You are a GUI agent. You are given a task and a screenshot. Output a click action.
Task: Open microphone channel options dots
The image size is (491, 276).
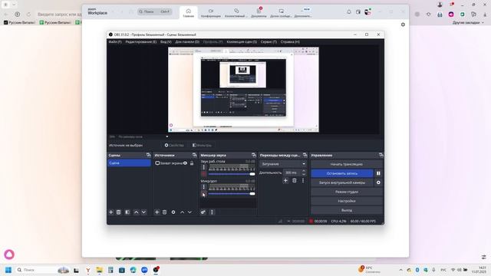203,187
